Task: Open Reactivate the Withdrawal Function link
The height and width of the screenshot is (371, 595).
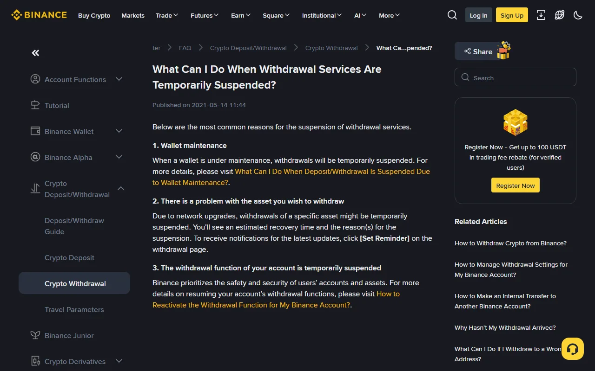Action: coord(276,299)
